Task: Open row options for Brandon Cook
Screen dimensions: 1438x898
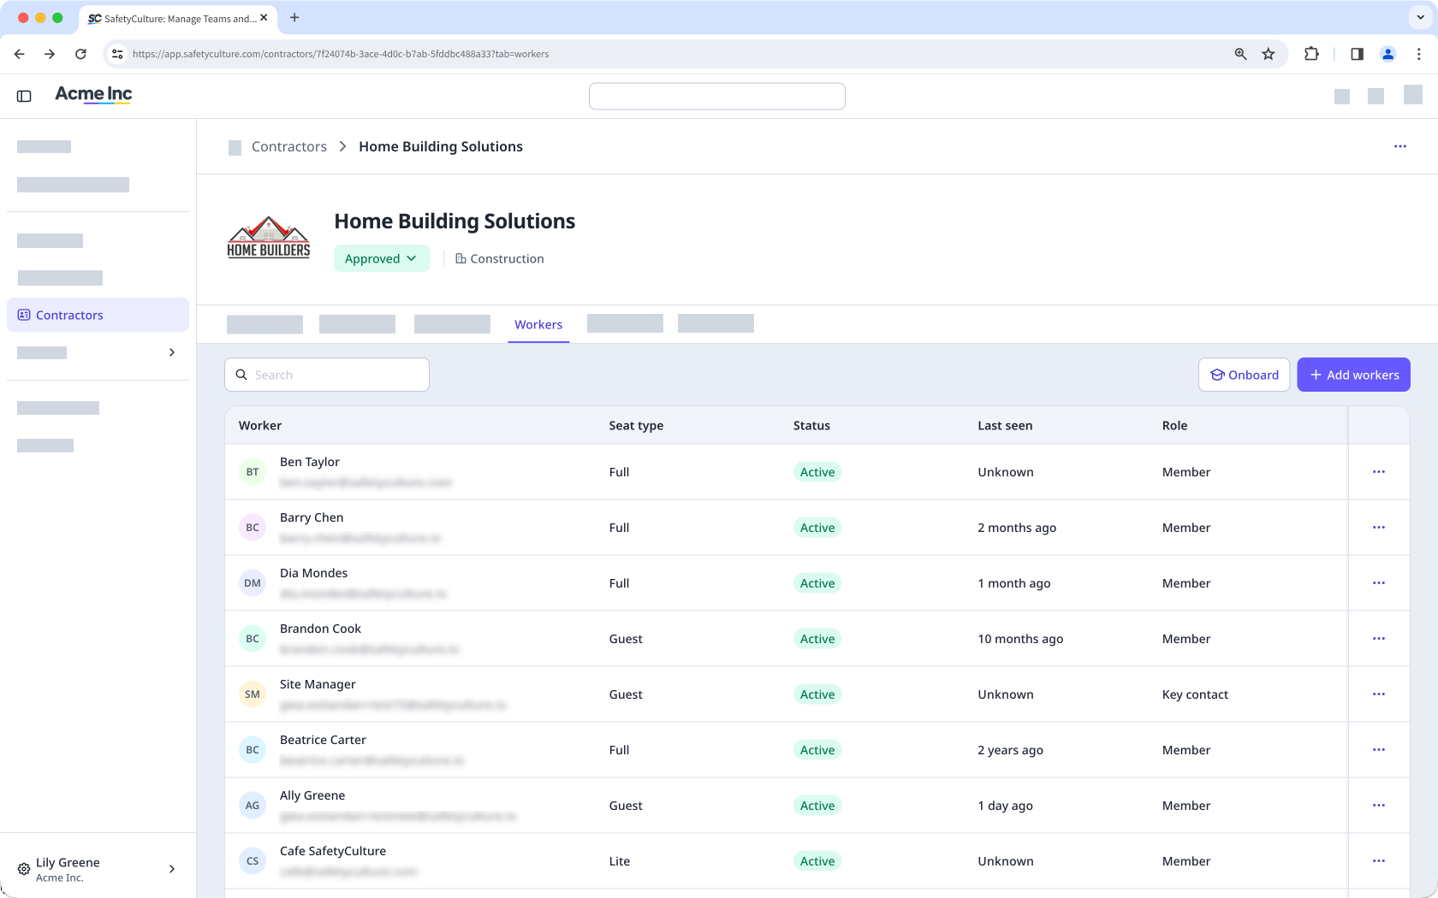Action: (1379, 639)
